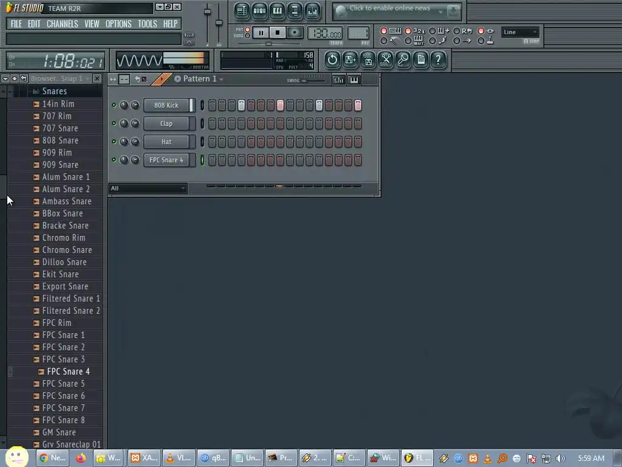622x467 pixels.
Task: Open the HELP menu
Action: [x=170, y=24]
